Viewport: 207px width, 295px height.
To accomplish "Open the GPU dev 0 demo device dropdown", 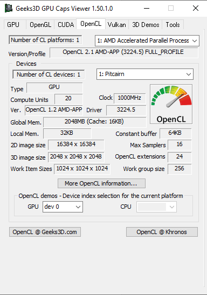I will tap(63, 207).
